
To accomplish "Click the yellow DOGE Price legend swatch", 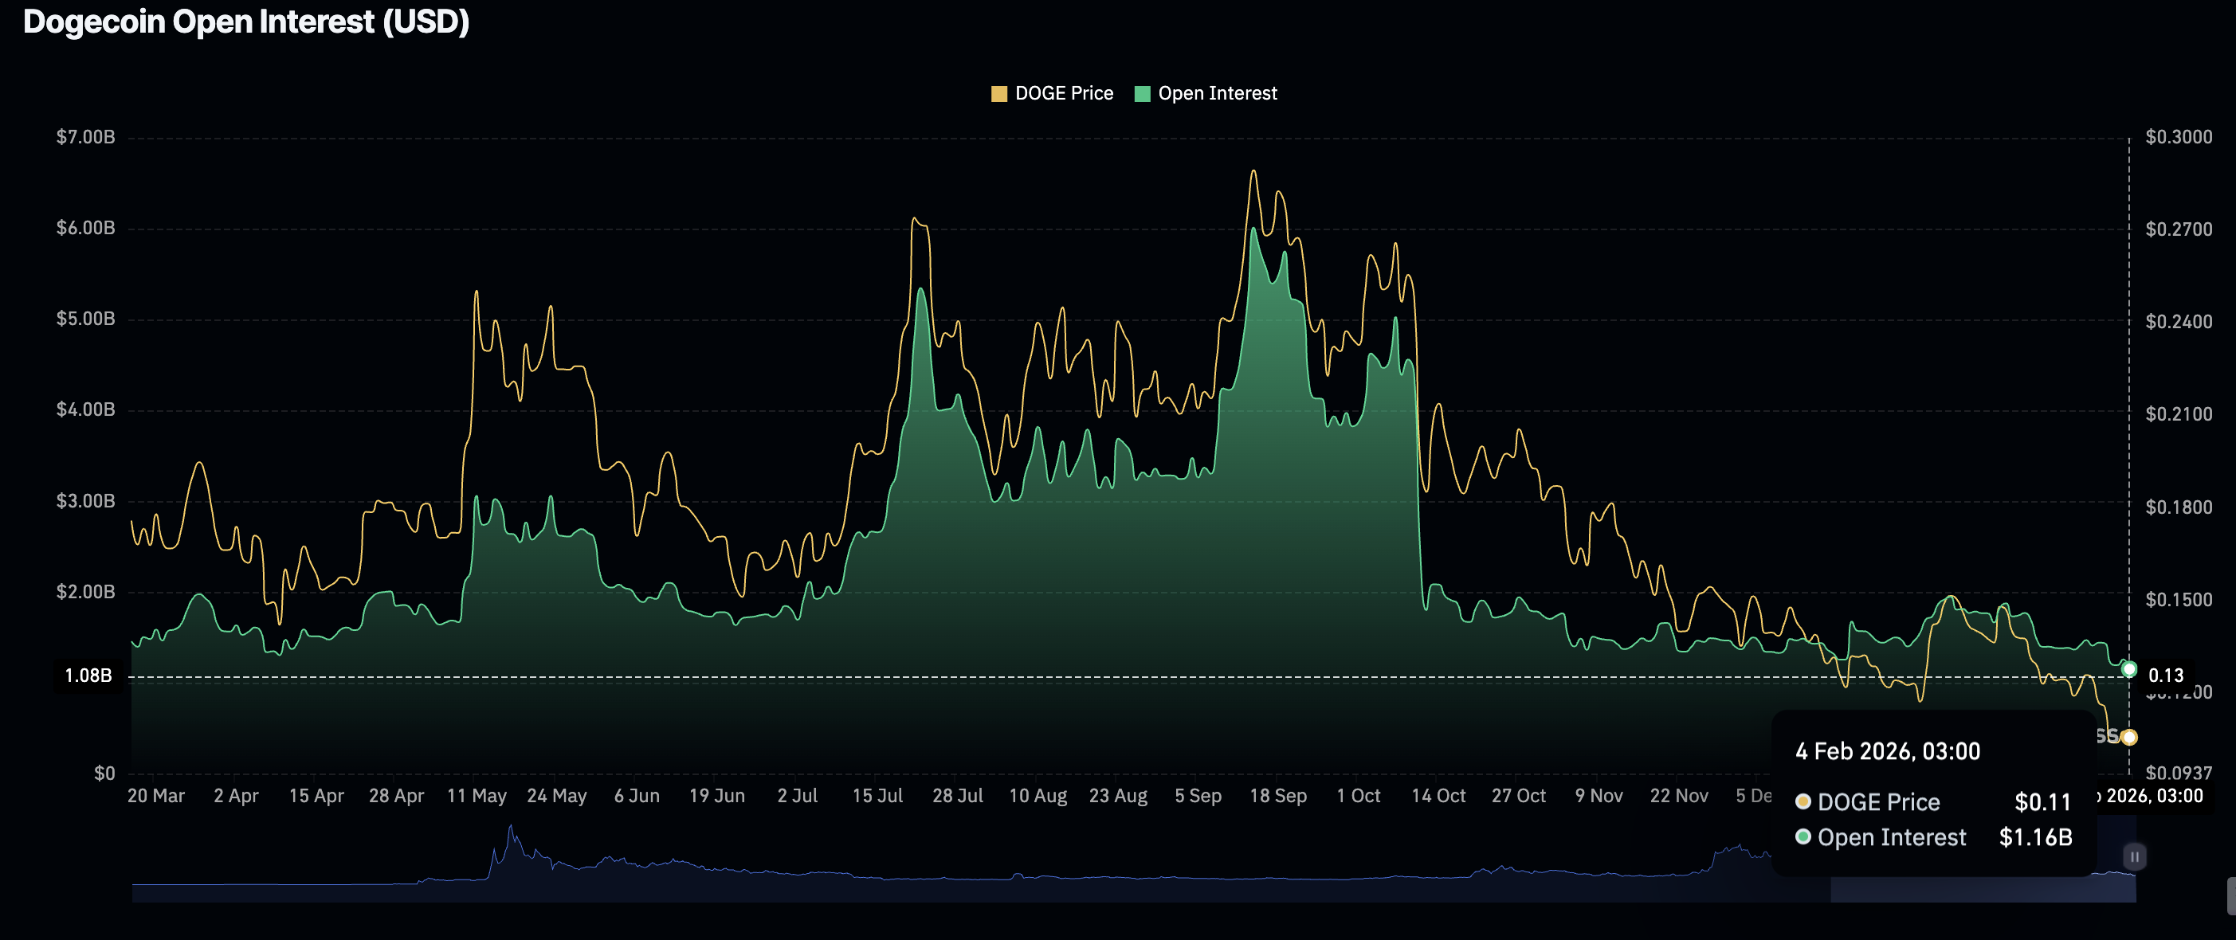I will [x=998, y=94].
